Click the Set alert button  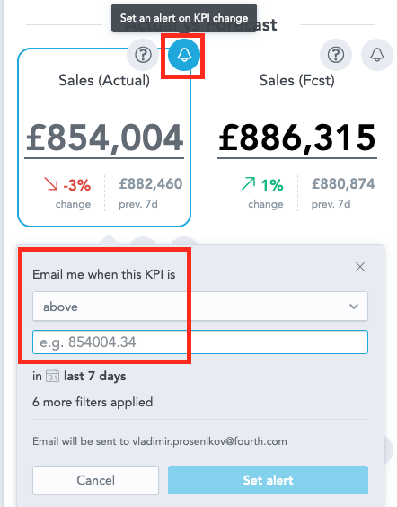click(x=268, y=480)
